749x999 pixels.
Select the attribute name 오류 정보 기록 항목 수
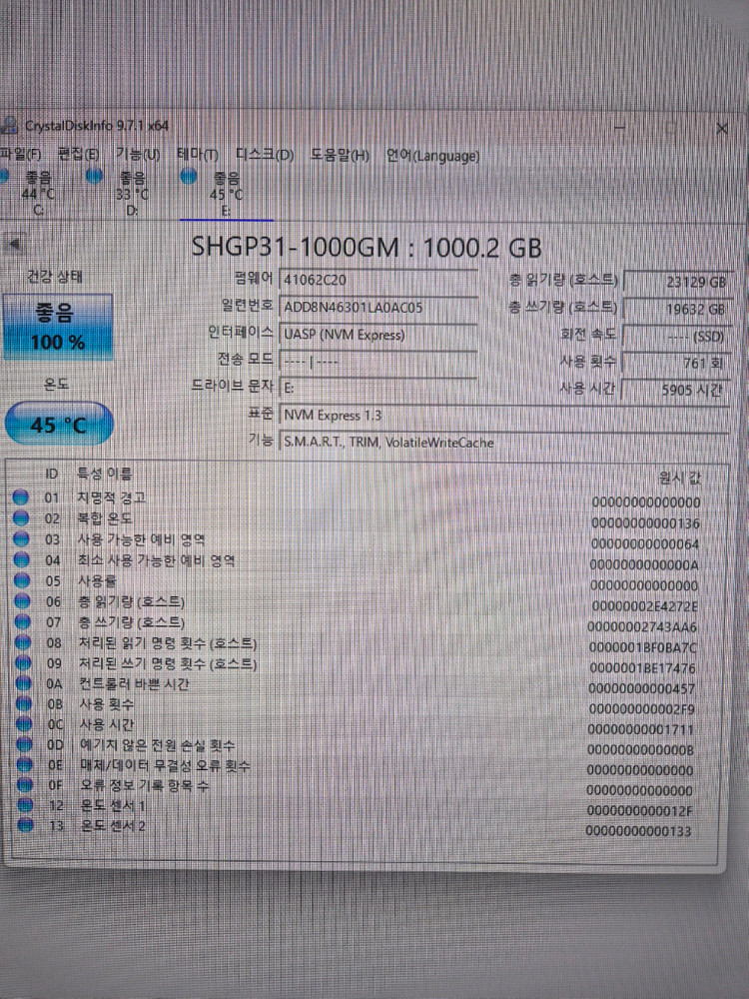click(144, 785)
